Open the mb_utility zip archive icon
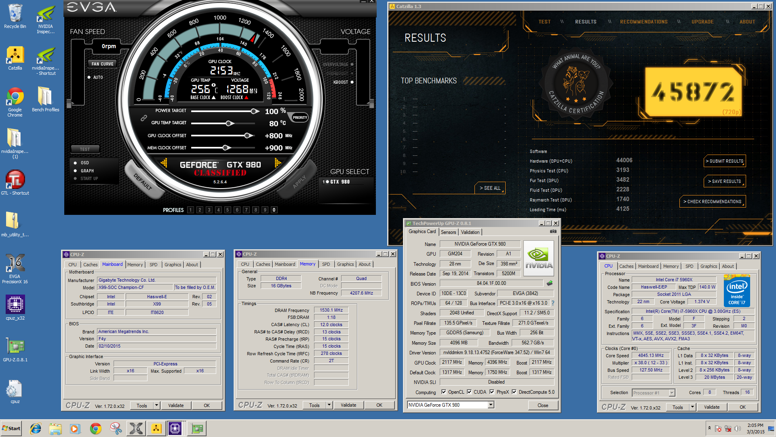The height and width of the screenshot is (437, 776). tap(15, 224)
